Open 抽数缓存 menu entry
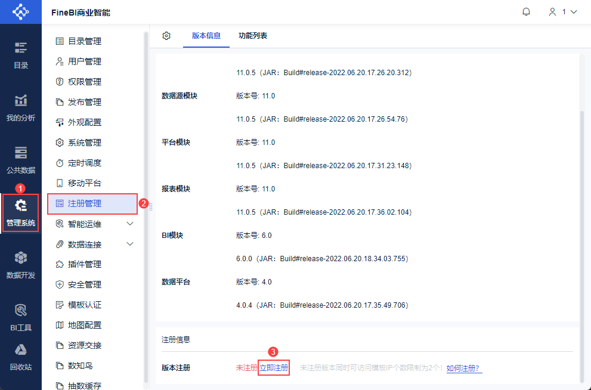Screen dimensions: 591x390 click(92, 385)
